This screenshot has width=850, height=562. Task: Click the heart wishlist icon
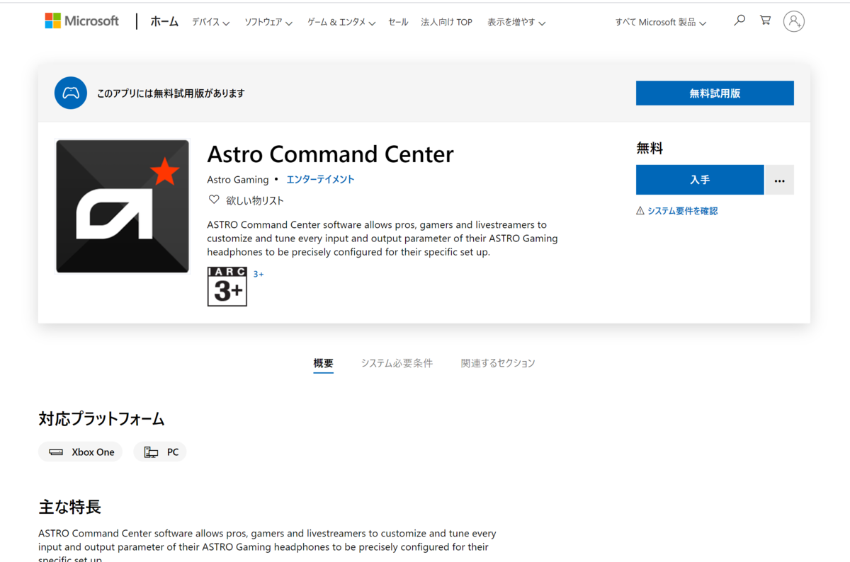coord(214,200)
